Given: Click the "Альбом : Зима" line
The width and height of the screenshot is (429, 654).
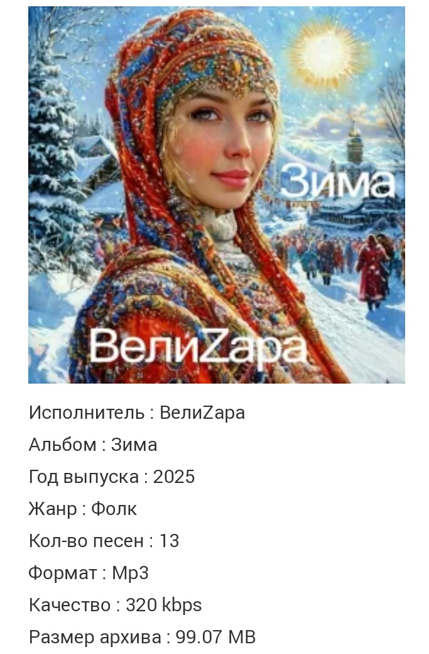Looking at the screenshot, I should click(x=93, y=445).
